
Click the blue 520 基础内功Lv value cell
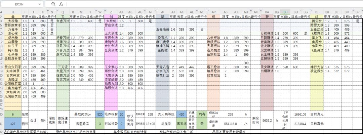100,114
